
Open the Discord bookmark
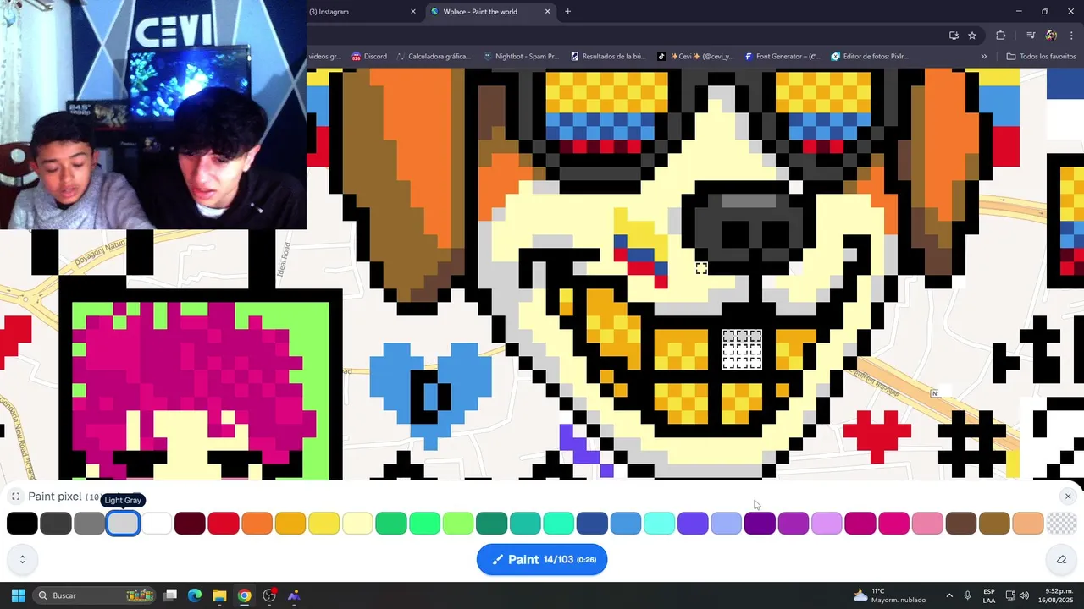pyautogui.click(x=369, y=57)
